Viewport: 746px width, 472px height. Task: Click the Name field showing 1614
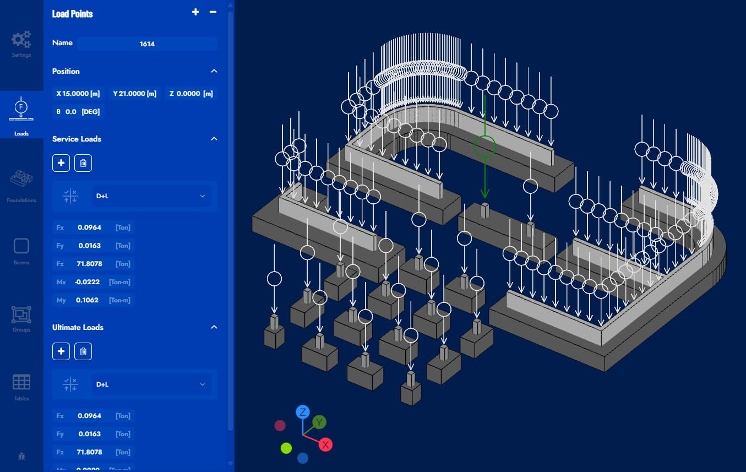(x=147, y=44)
